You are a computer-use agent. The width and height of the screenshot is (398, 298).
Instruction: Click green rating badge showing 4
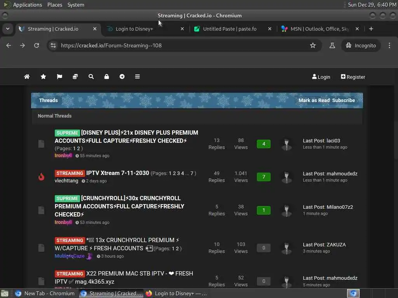[264, 144]
